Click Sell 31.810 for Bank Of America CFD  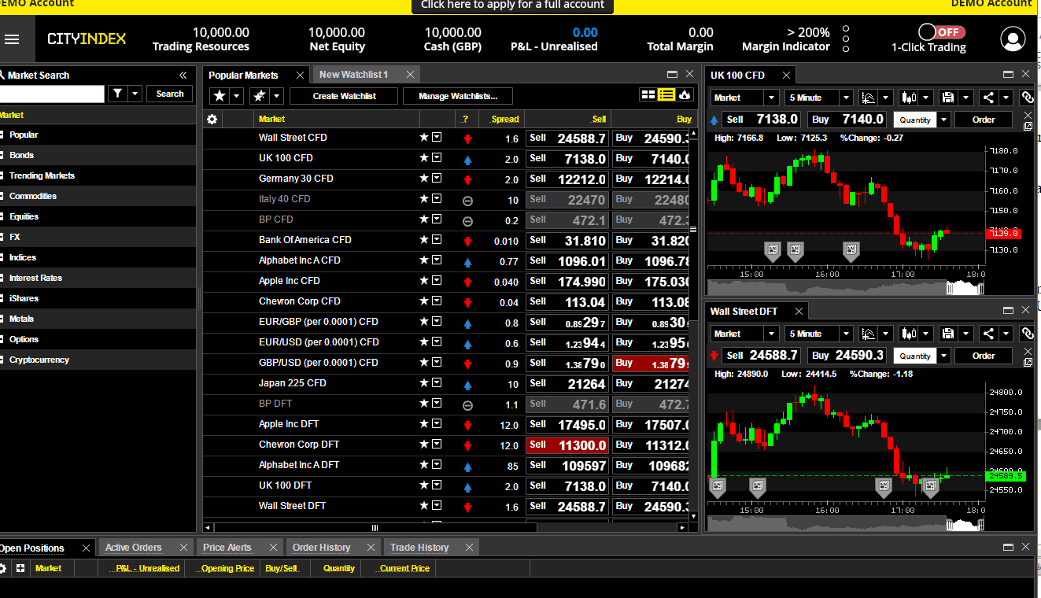pos(567,240)
